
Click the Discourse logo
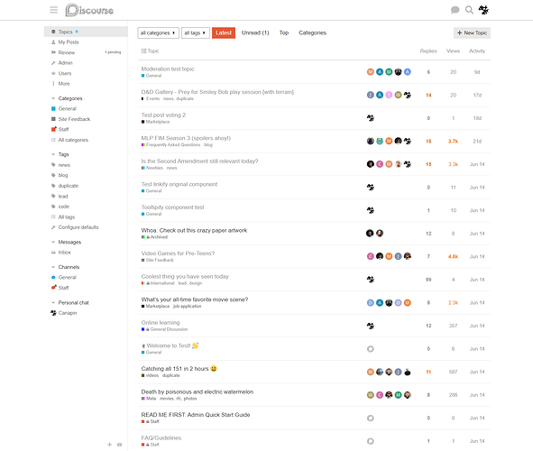(x=89, y=10)
